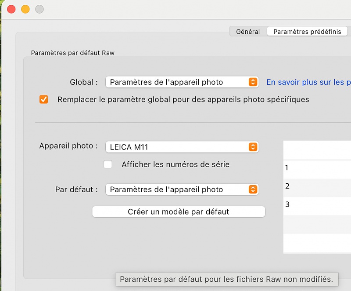Open the Global raw defaults dropdown
Image resolution: width=351 pixels, height=291 pixels.
[x=182, y=82]
